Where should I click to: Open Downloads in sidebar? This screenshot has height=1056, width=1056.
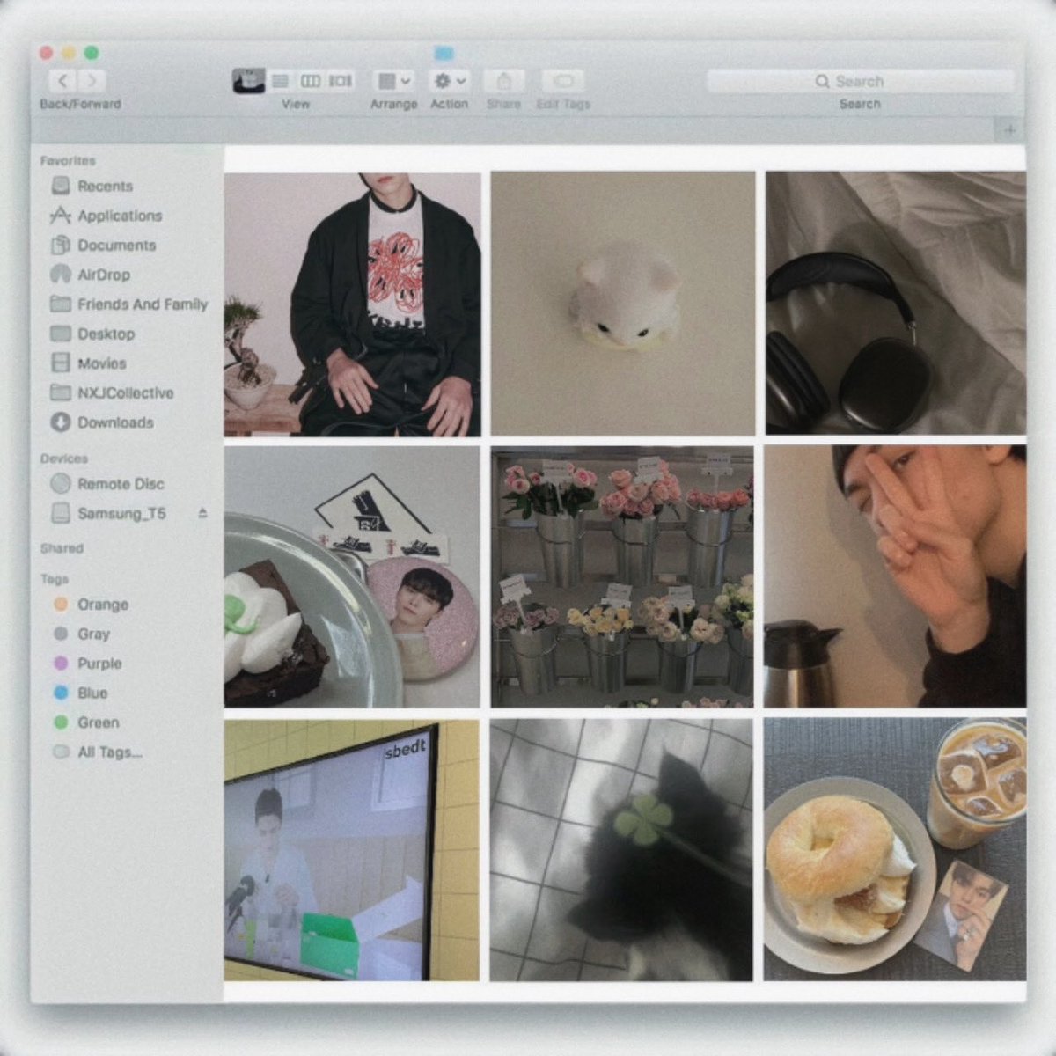[115, 422]
